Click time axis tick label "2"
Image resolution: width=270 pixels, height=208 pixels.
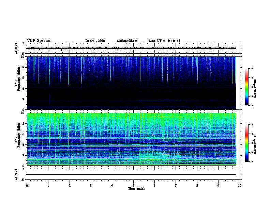pos(70,185)
